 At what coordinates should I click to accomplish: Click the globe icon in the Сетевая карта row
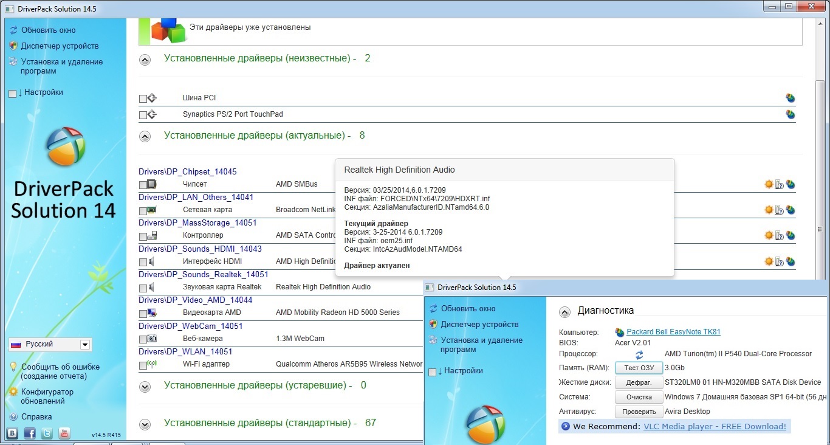791,210
